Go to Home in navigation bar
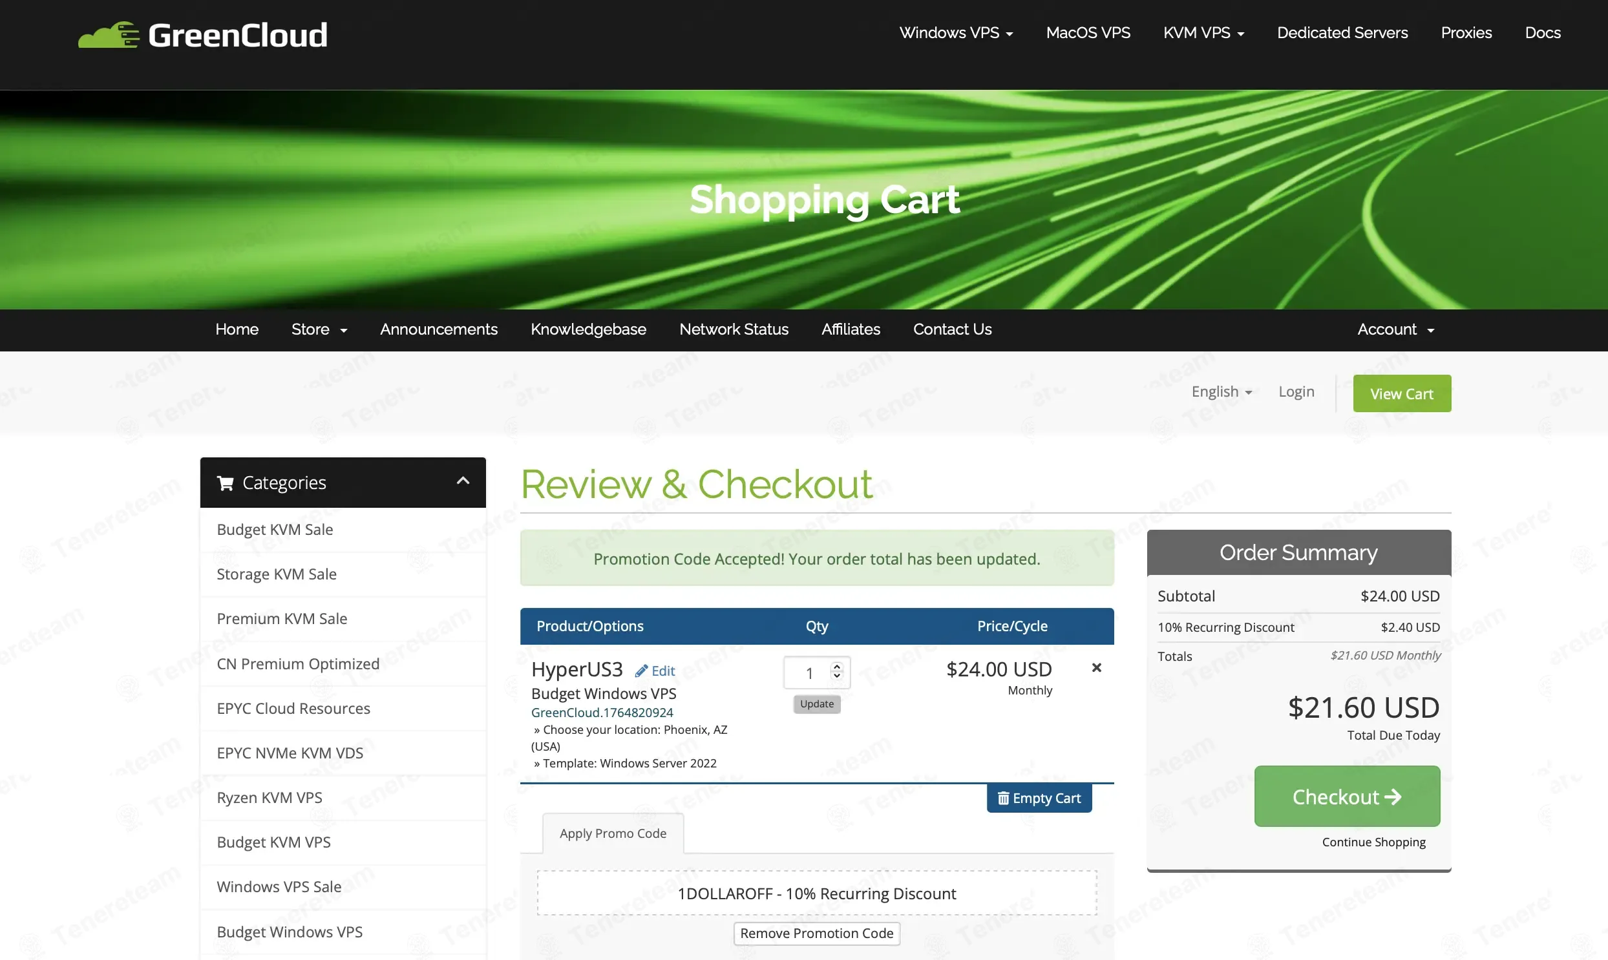This screenshot has width=1608, height=960. [237, 329]
